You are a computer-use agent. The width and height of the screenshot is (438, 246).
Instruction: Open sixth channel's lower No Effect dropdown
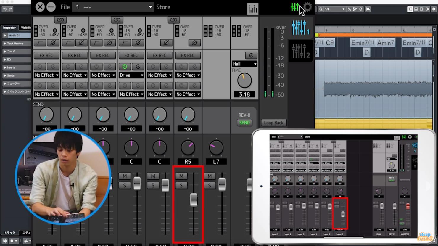188,94
